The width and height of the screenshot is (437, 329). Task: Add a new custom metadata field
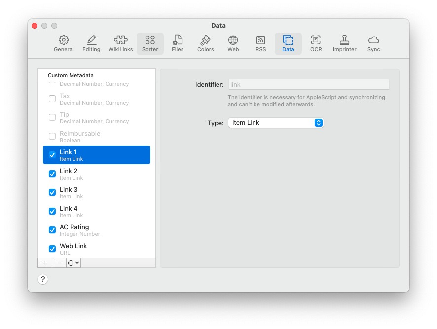45,263
